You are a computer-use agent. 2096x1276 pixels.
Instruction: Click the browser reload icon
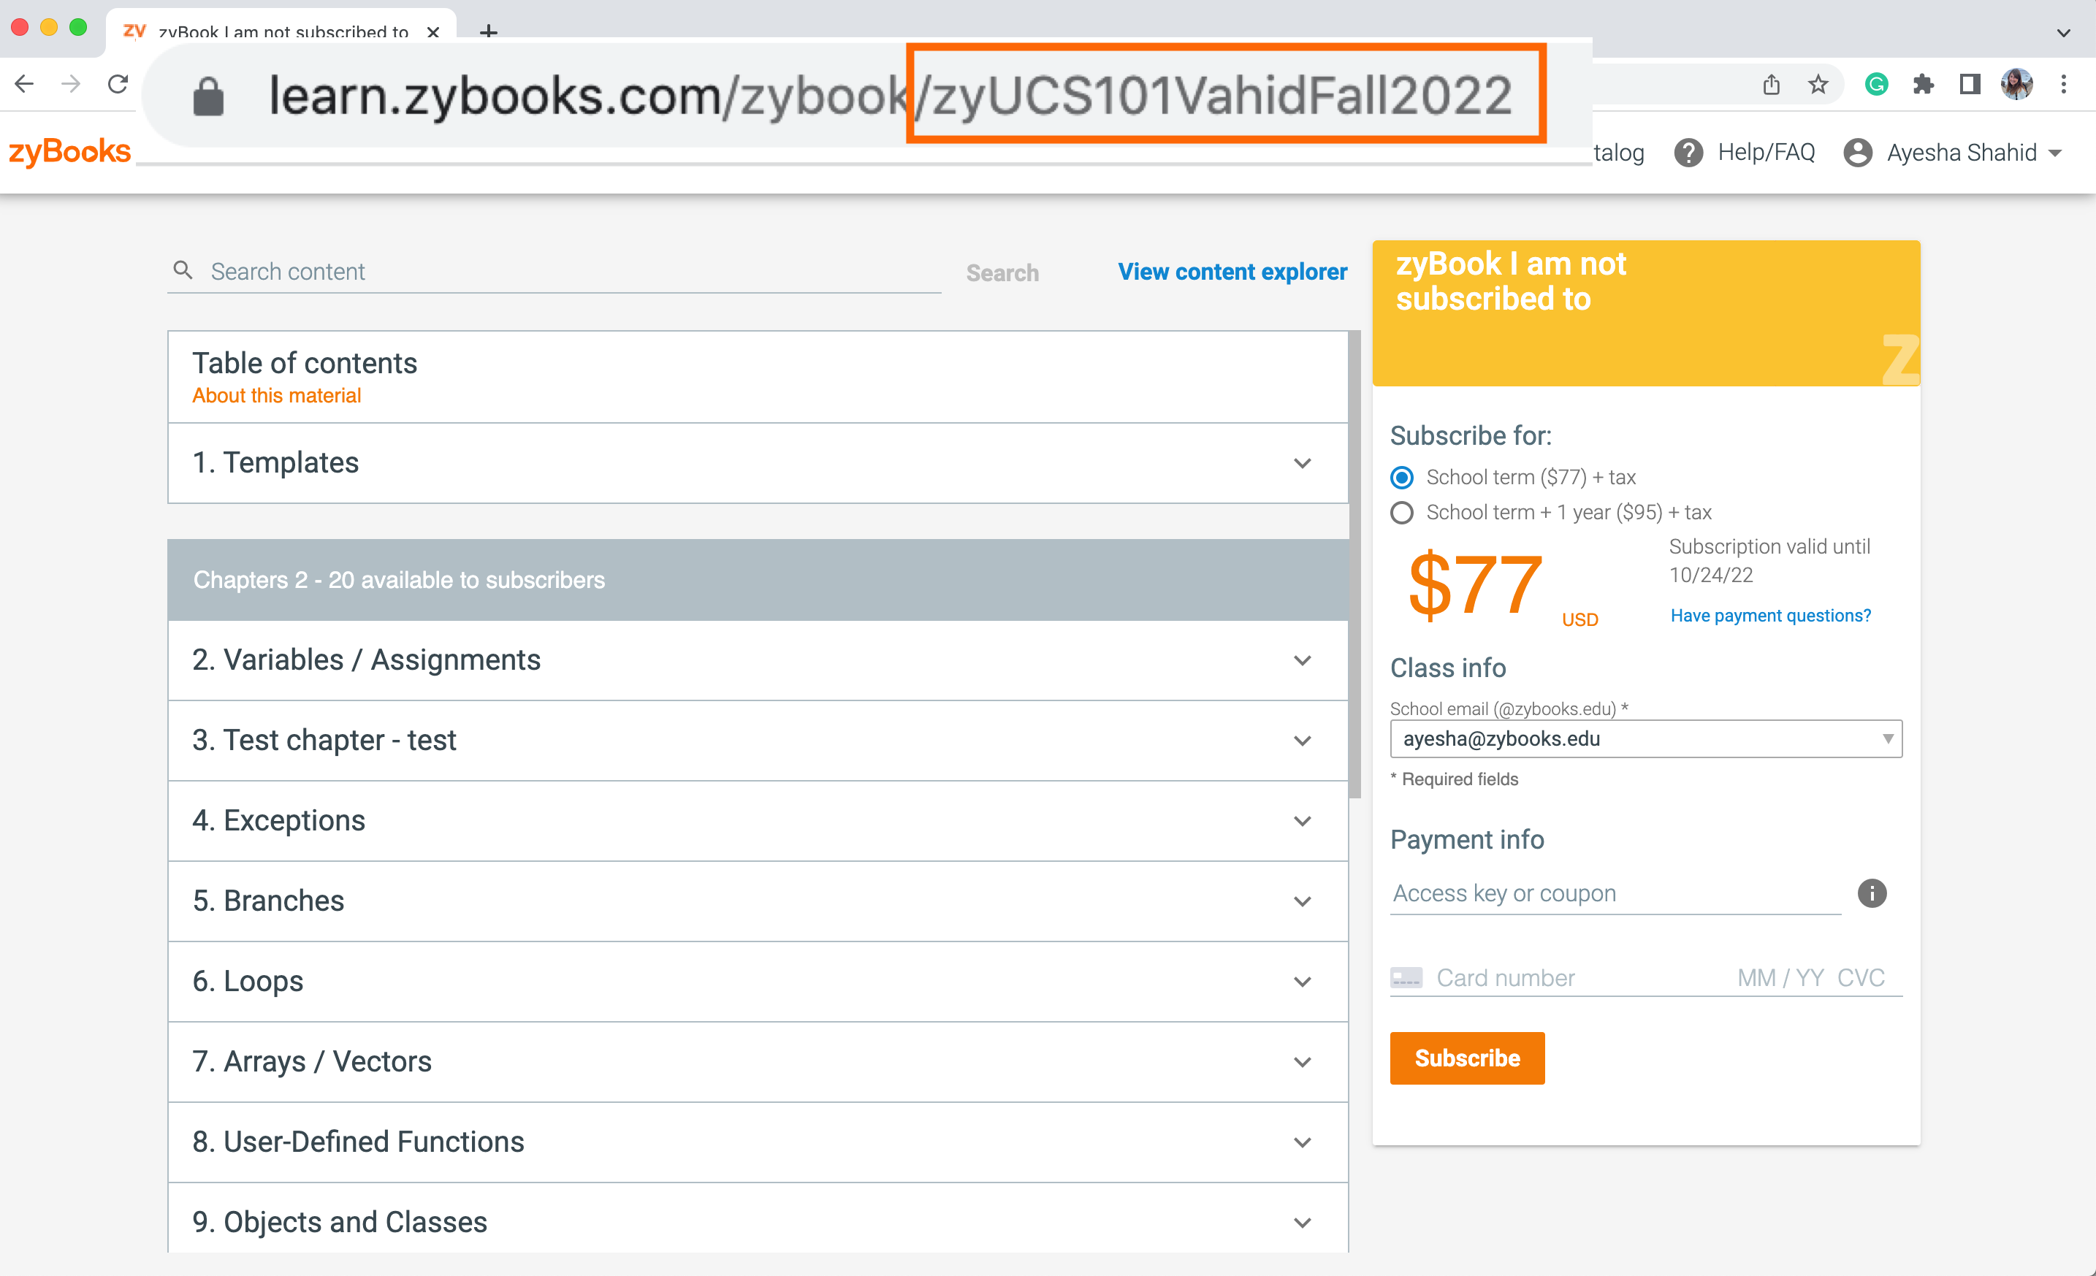click(118, 83)
